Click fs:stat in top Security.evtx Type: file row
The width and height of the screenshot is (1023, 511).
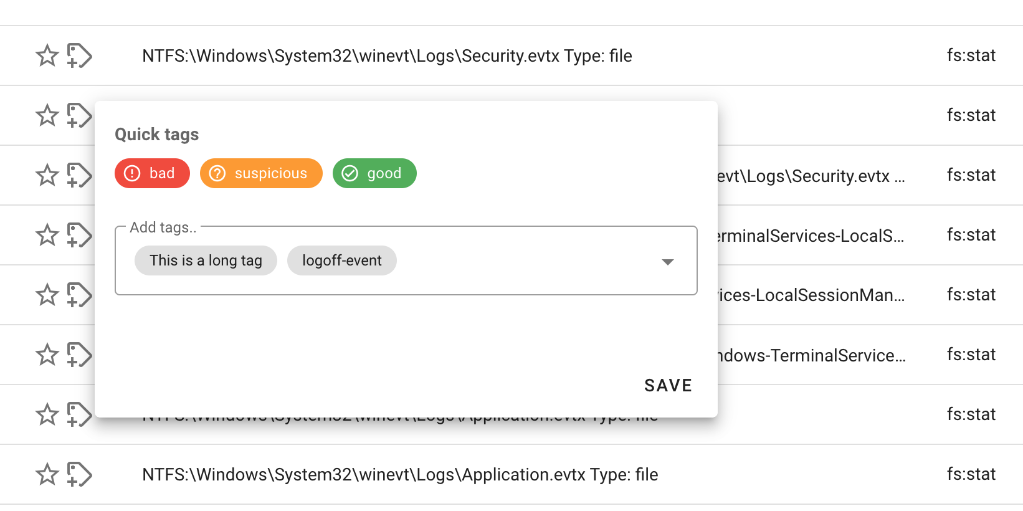[x=971, y=55]
